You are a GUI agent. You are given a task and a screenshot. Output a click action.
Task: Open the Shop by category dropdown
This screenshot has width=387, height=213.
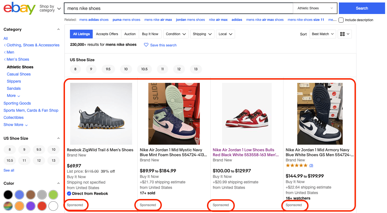point(50,8)
